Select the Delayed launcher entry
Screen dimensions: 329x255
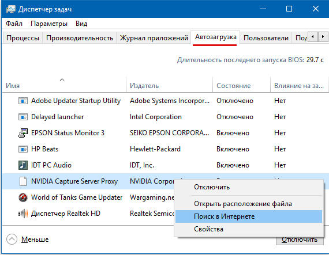point(57,117)
